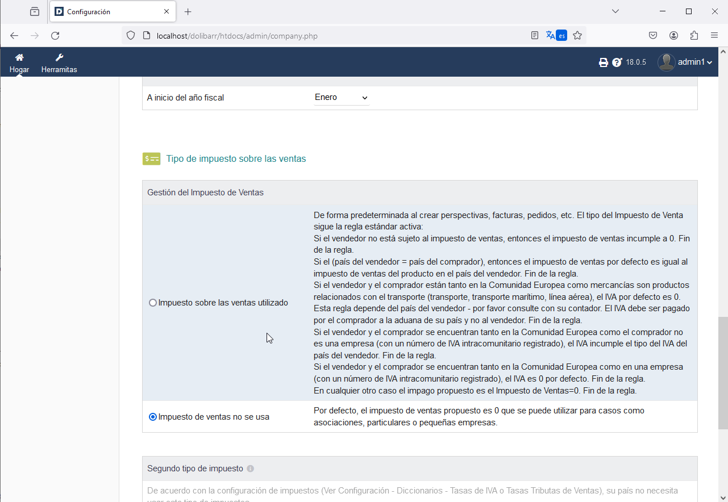Open a new browser tab

188,11
